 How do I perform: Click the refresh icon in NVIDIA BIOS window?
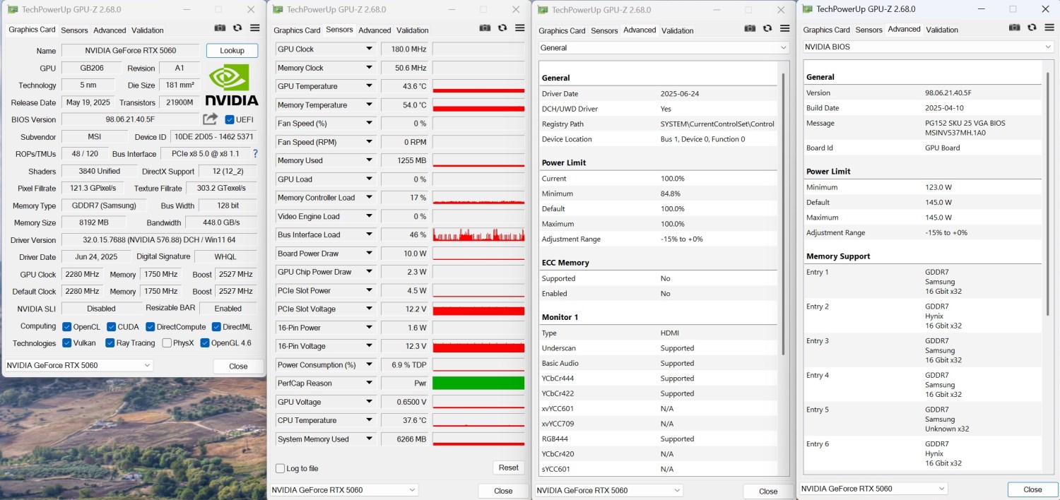pos(1032,28)
